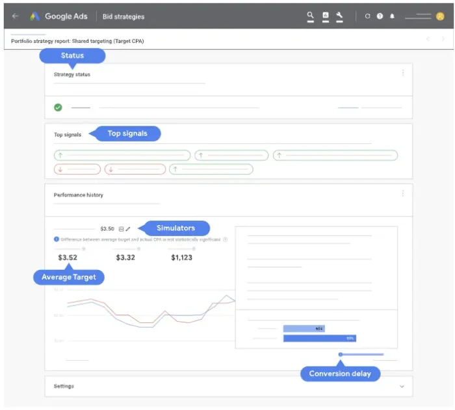Click help icon above $1,123 value
The image size is (455, 410).
click(194, 248)
